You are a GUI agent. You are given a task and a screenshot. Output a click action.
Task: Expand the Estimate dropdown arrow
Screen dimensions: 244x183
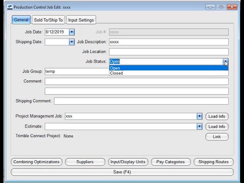(200, 127)
